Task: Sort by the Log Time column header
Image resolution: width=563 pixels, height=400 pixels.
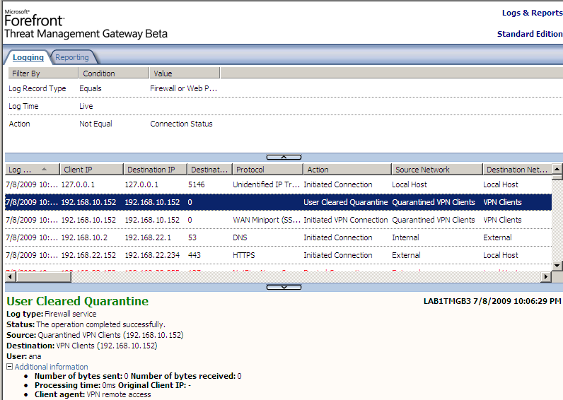Action: tap(32, 170)
